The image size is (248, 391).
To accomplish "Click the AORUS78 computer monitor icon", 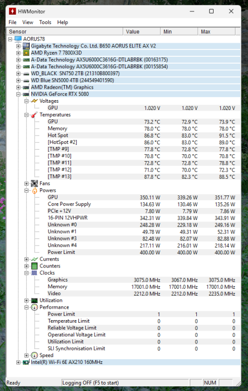I will point(18,39).
